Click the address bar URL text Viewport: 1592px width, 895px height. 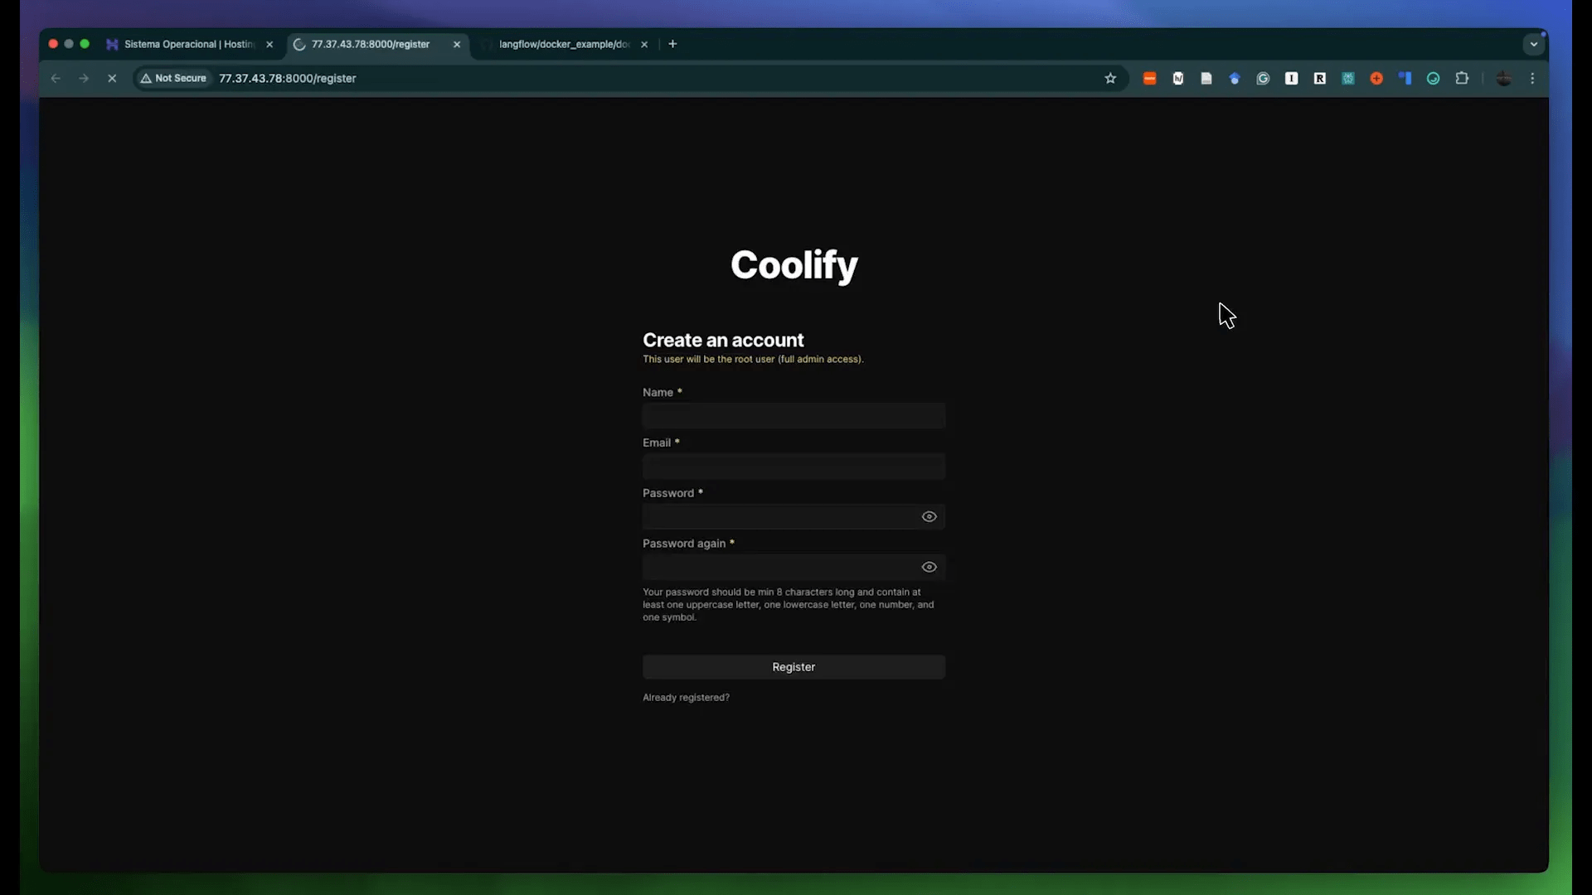[x=288, y=78]
